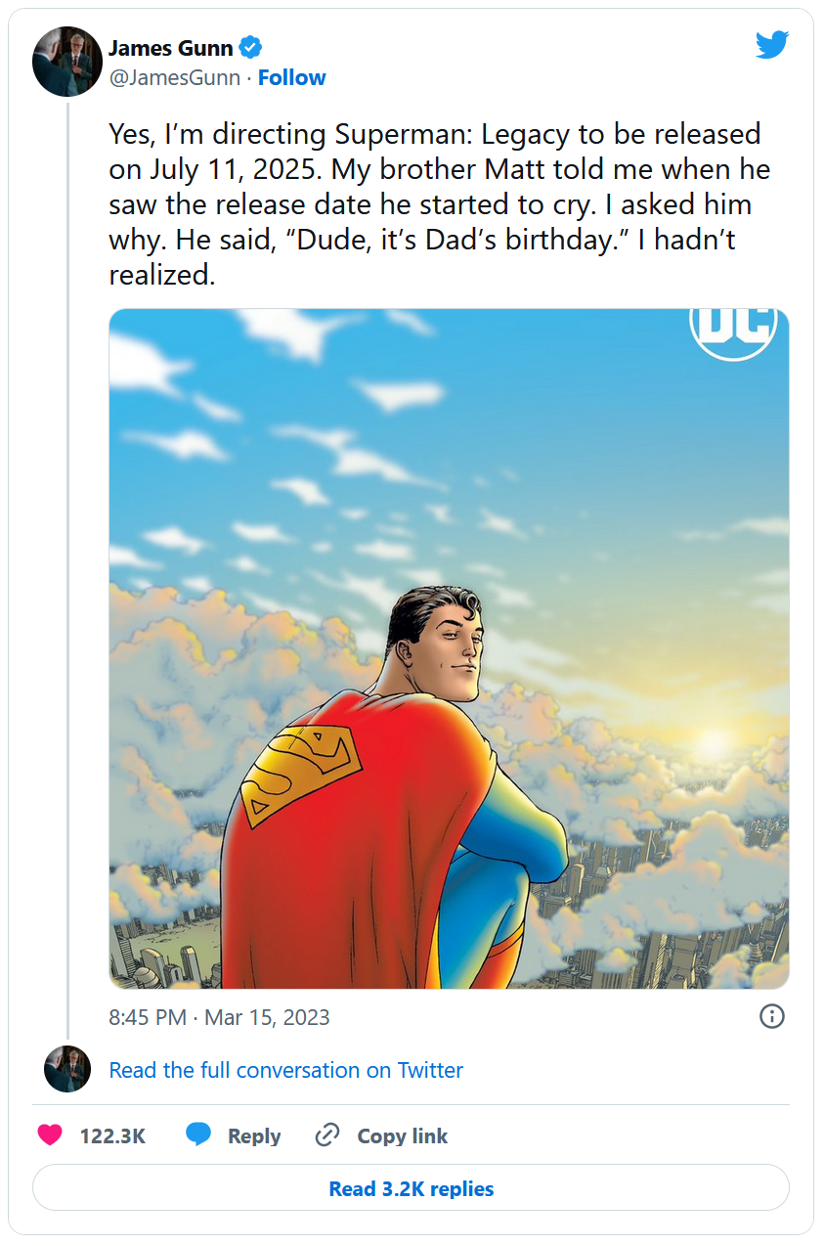Image resolution: width=824 pixels, height=1246 pixels.
Task: Click the info icon beside the timestamp
Action: [x=772, y=1016]
